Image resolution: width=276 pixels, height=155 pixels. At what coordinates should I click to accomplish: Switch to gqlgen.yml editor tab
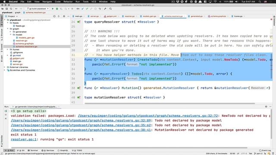pyautogui.click(x=112, y=16)
